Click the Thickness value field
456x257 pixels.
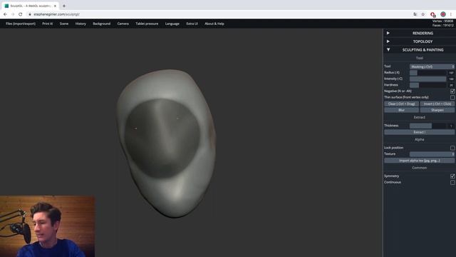[451, 126]
